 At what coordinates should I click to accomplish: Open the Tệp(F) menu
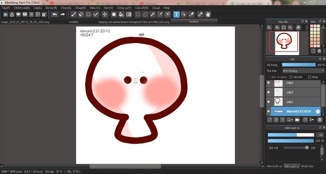point(6,8)
